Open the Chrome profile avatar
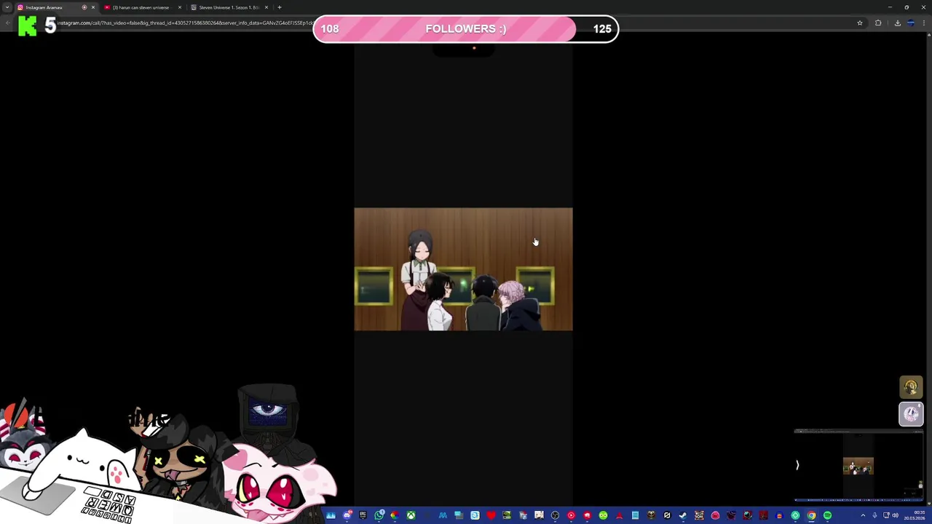Viewport: 932px width, 524px height. (911, 23)
